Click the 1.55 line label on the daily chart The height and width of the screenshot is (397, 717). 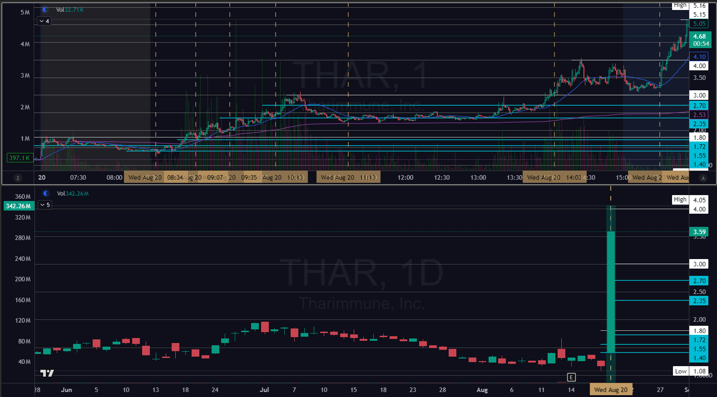click(x=699, y=349)
